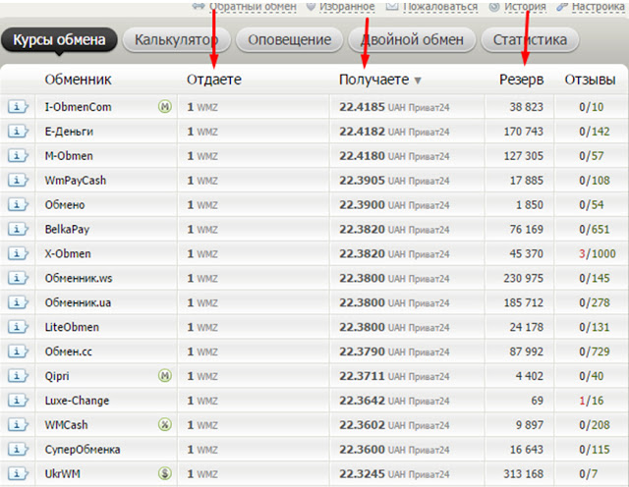Screen dimensions: 629x487
Task: Open the WmPayCash exchanger
Action: (76, 181)
